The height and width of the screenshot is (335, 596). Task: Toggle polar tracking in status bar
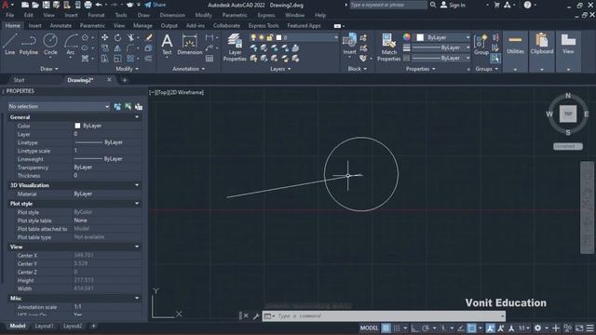(426, 328)
